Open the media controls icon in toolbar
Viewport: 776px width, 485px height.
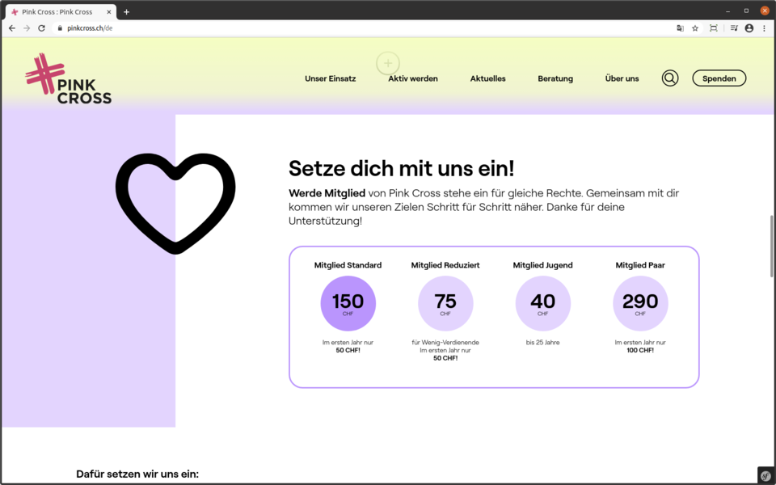pos(734,28)
